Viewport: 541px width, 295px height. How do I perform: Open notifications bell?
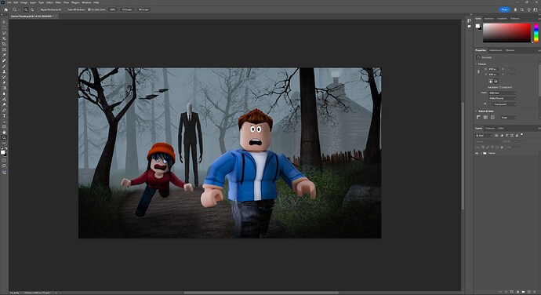[515, 9]
